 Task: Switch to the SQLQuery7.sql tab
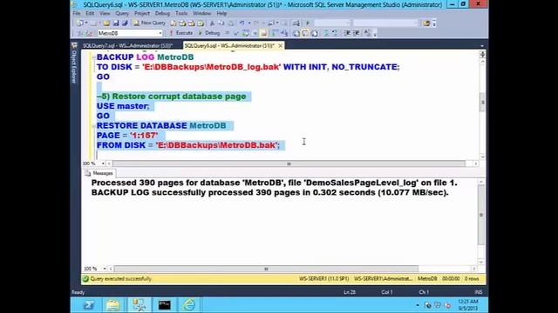(x=127, y=45)
